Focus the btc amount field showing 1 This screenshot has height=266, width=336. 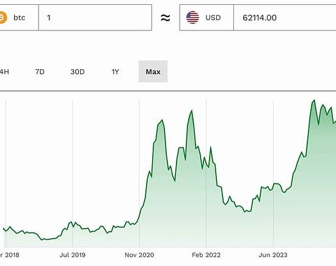point(95,18)
